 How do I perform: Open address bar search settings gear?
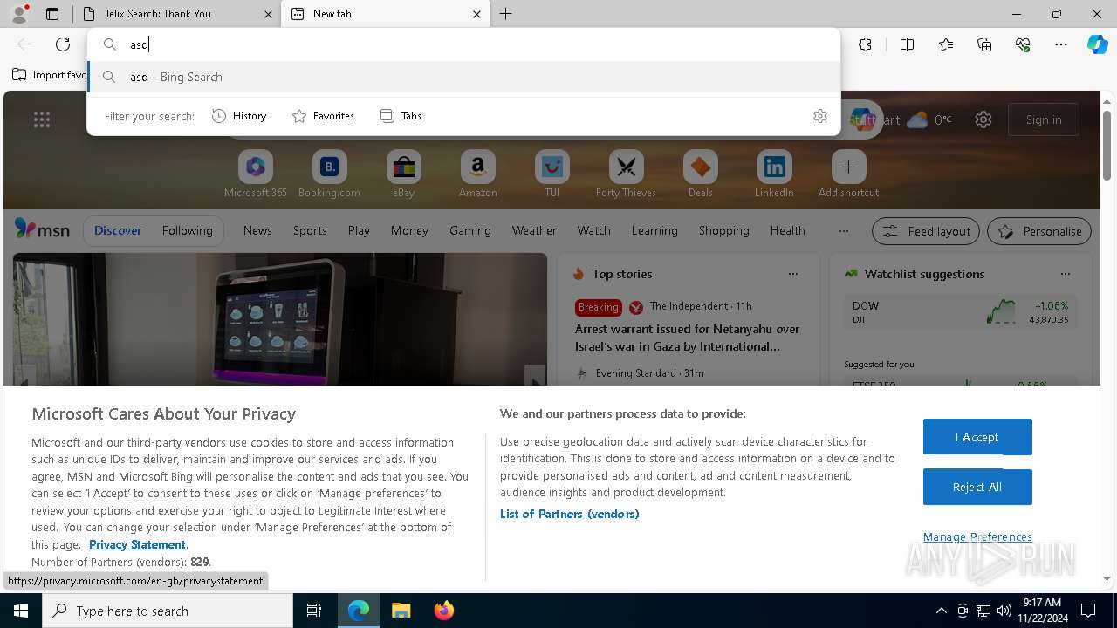click(x=820, y=116)
